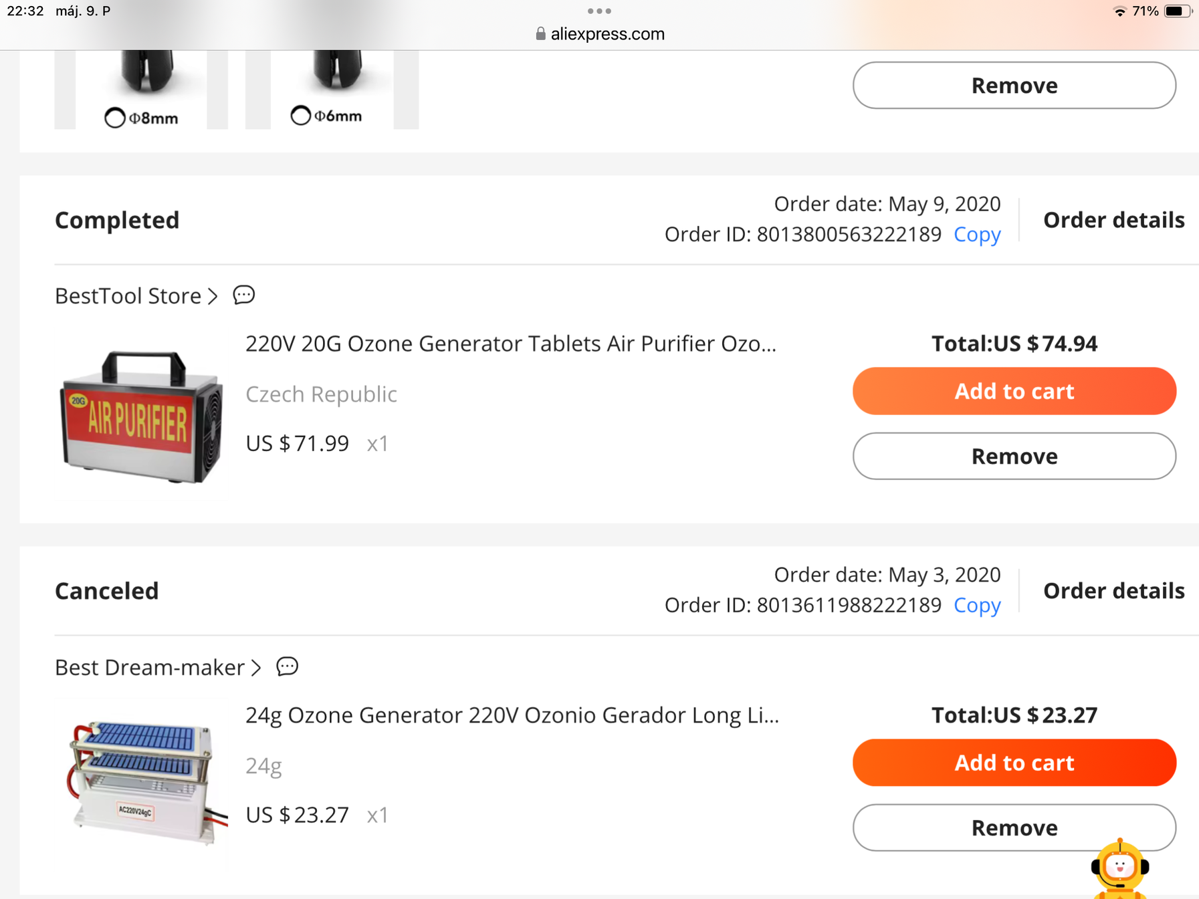Tap the Safari three-dot multitasking menu
The image size is (1199, 899).
click(x=599, y=11)
